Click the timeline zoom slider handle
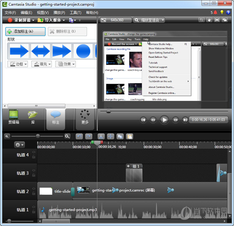 point(38,136)
